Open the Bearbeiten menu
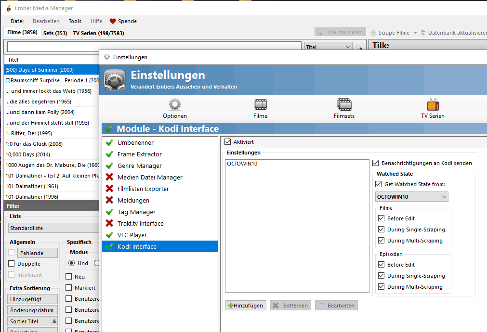Image resolution: width=487 pixels, height=332 pixels. pyautogui.click(x=46, y=21)
